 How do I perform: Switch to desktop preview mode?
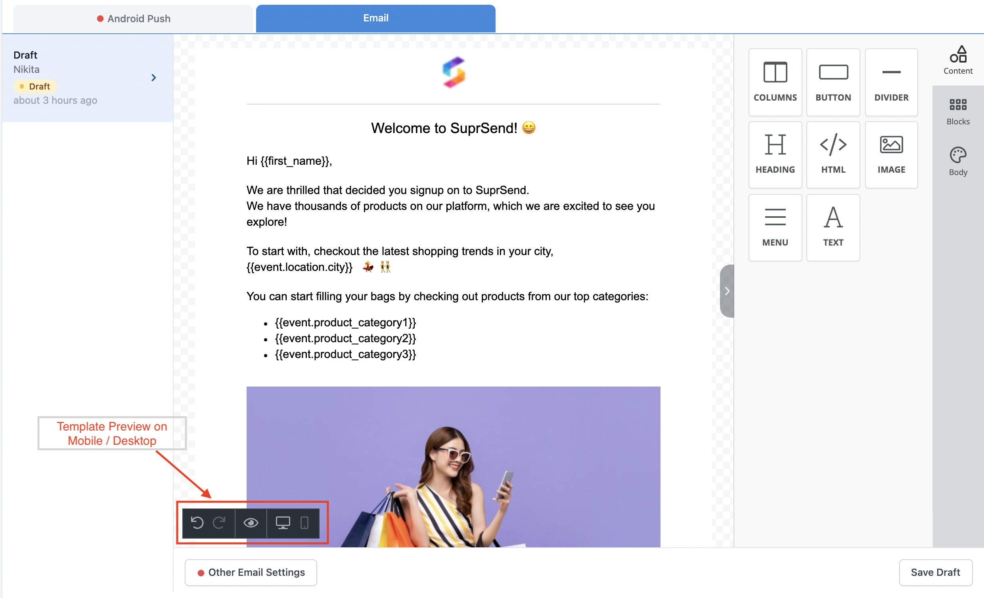[283, 523]
